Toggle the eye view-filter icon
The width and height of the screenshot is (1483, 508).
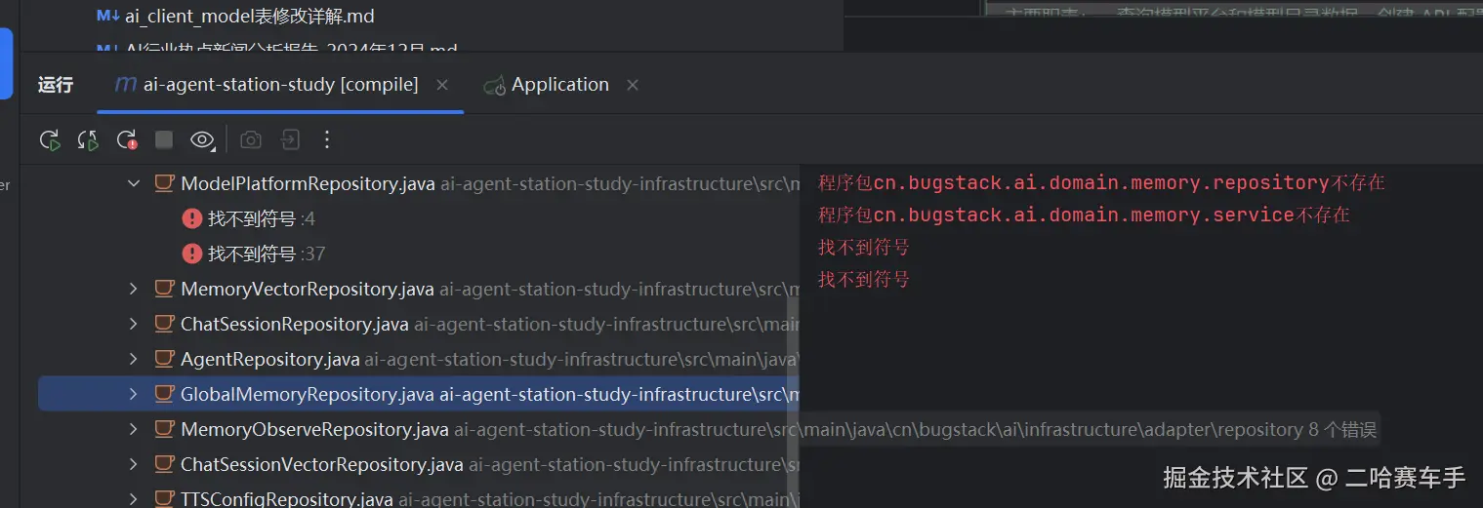coord(202,140)
